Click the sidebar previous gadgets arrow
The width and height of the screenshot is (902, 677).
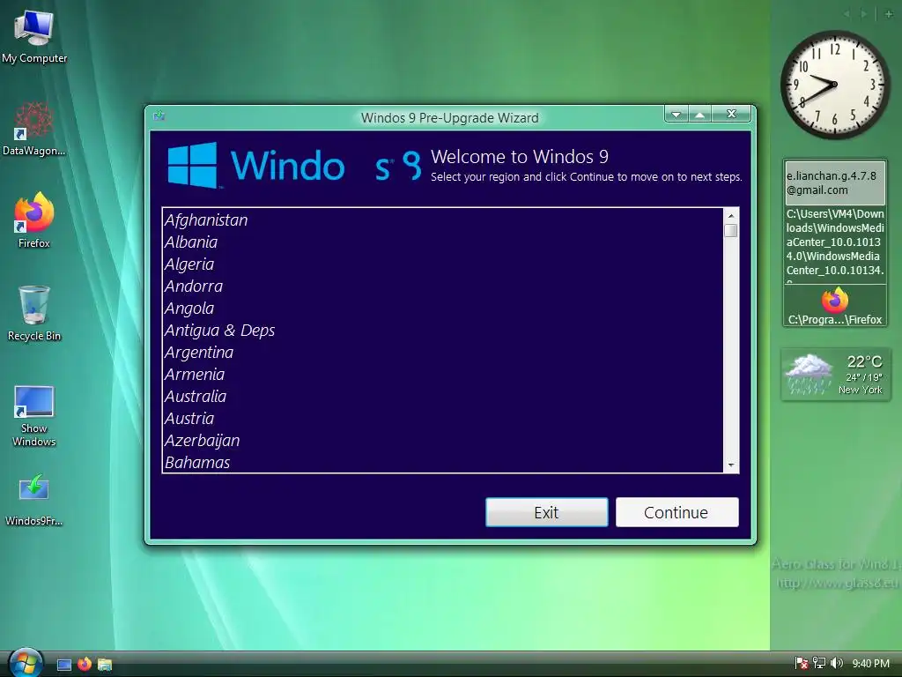(x=847, y=14)
